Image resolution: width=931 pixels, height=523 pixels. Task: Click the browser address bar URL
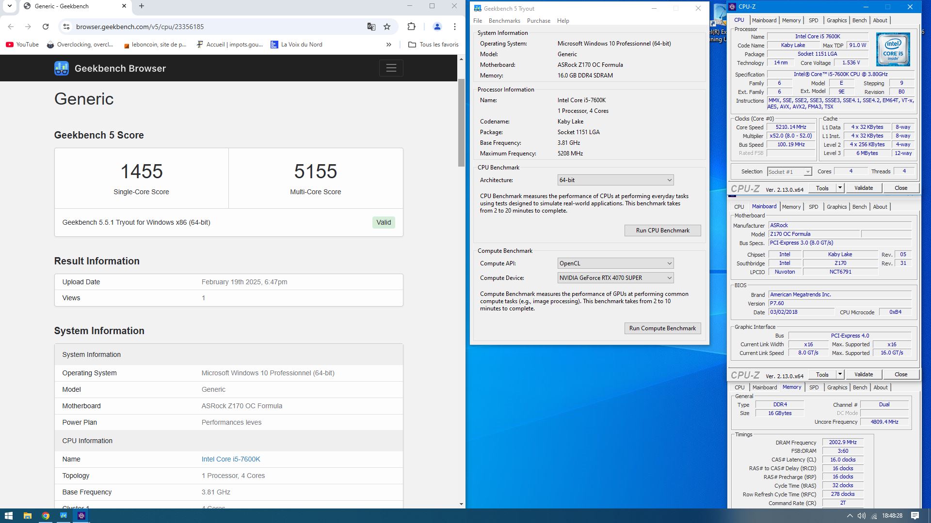[x=140, y=27]
